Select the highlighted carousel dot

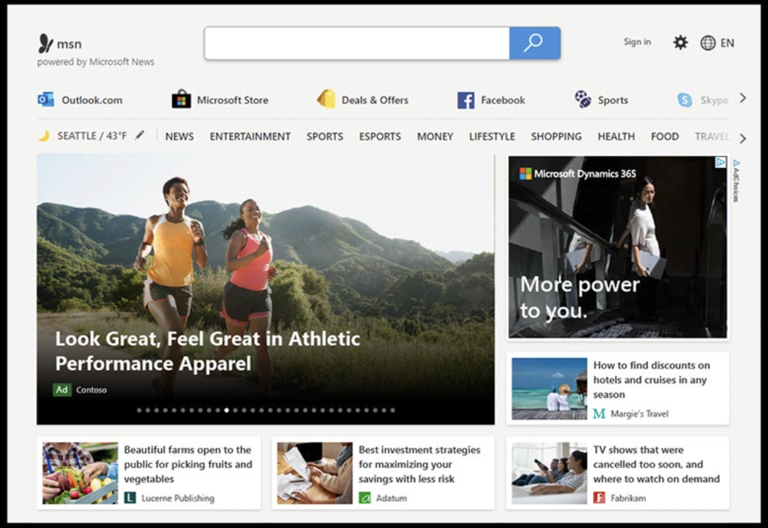227,410
